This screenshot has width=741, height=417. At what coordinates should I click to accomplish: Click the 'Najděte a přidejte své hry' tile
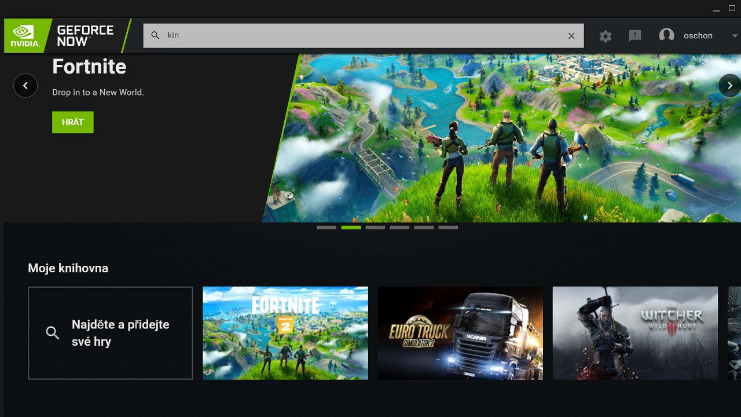111,333
